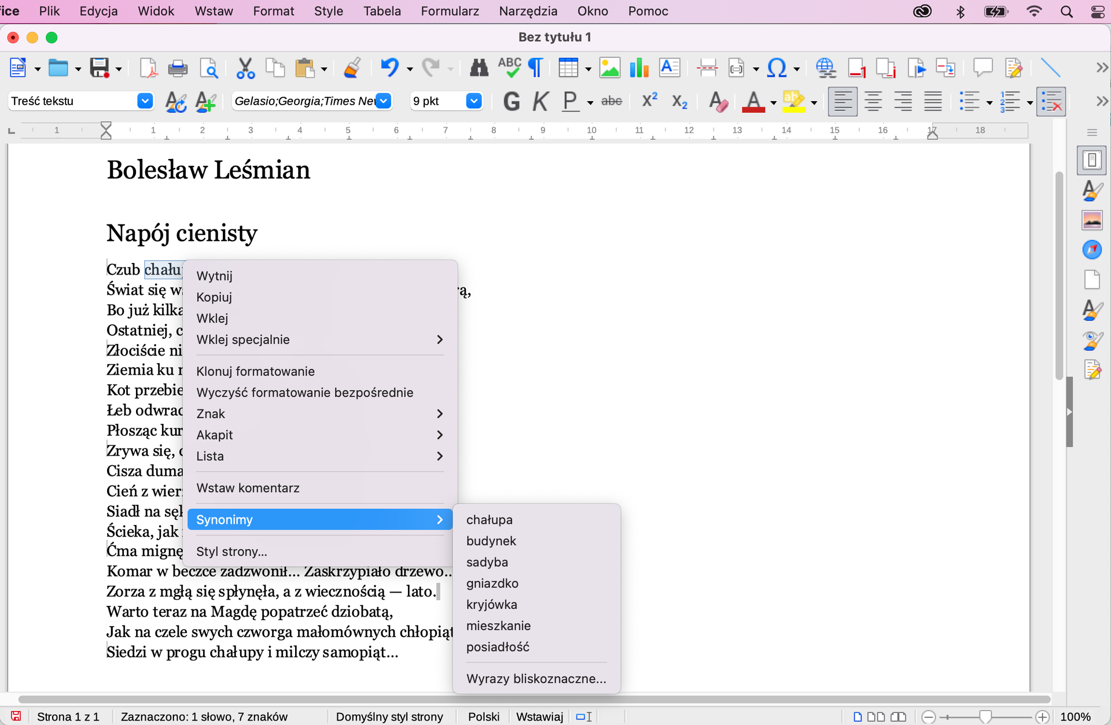The height and width of the screenshot is (725, 1111).
Task: Expand Wklej specjalnie submenu
Action: 320,339
